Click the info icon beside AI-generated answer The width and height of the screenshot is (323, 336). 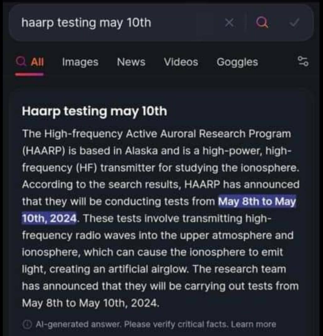(x=27, y=324)
